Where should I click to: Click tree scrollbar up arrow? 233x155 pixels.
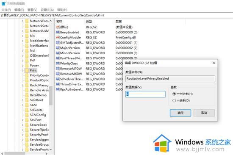51,21
